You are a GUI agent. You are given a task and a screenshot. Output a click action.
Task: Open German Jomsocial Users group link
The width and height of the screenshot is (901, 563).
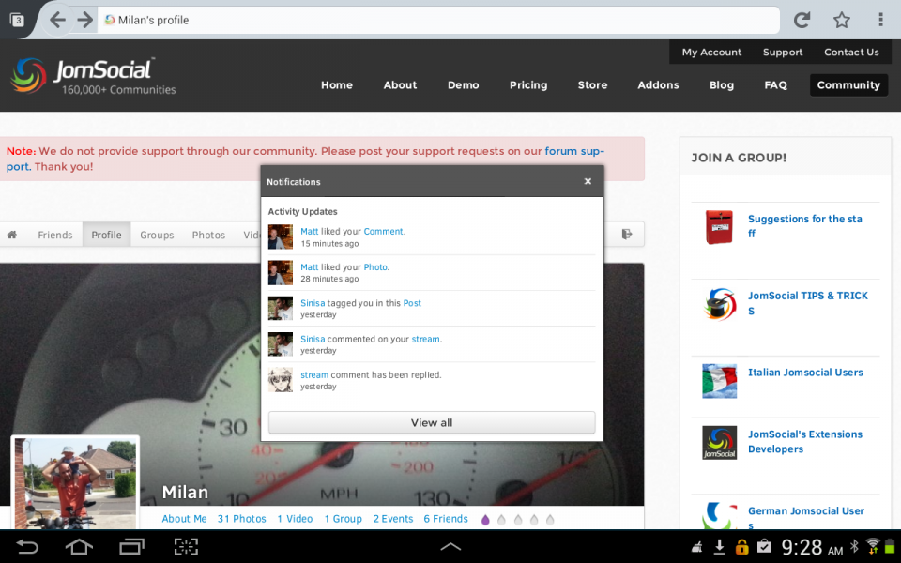tap(806, 517)
